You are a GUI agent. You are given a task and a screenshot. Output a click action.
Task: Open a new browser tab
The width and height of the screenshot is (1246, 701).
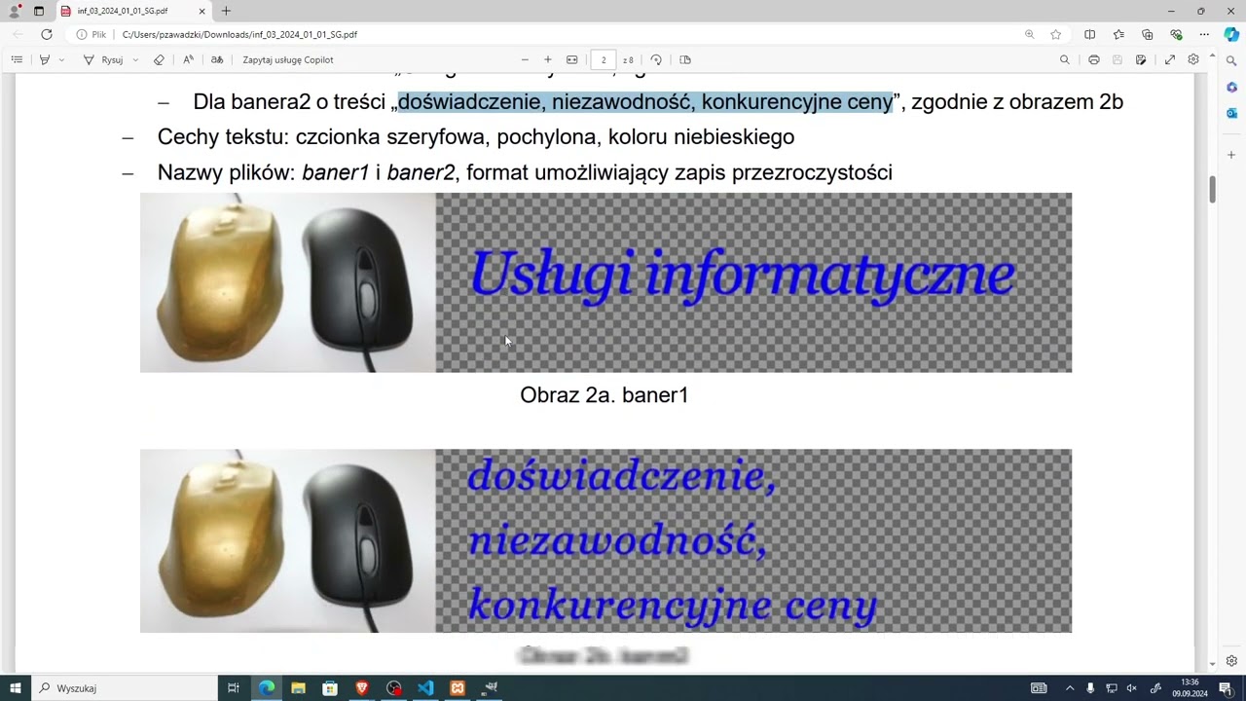click(226, 11)
